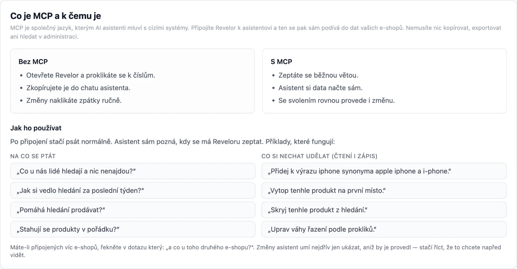
Task: Choose „Skryj tenhle produkt z hledání.“ prompt
Action: click(x=384, y=210)
